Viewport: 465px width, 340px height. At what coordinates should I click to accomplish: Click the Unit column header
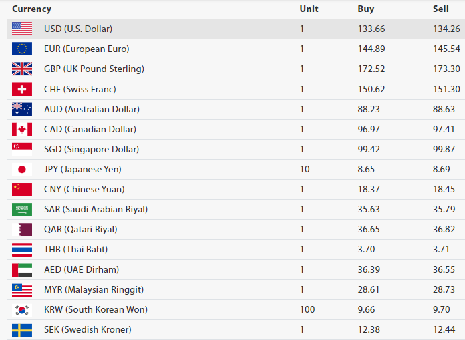click(x=309, y=9)
